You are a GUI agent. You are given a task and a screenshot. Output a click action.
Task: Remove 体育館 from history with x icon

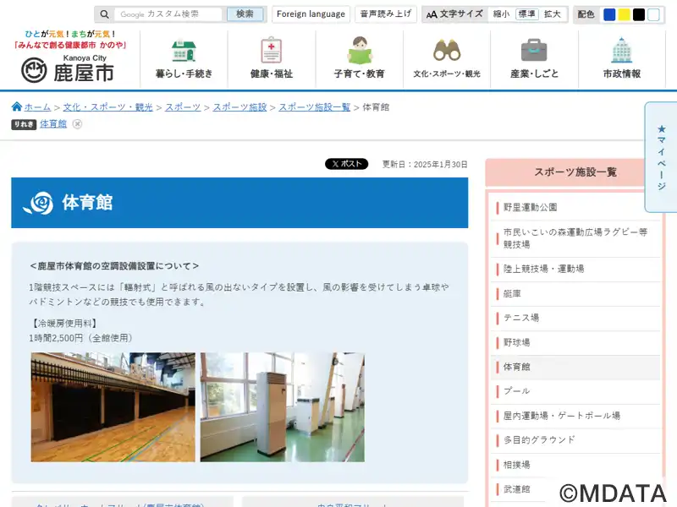[x=77, y=124]
